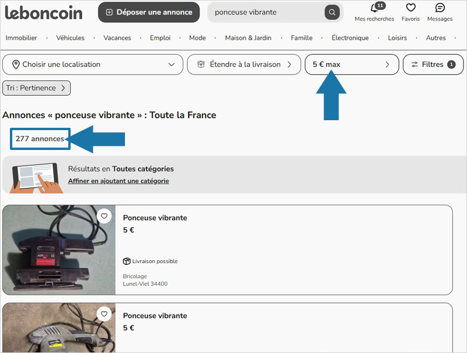Open Messages chat icon
This screenshot has height=353, width=467.
[x=440, y=8]
